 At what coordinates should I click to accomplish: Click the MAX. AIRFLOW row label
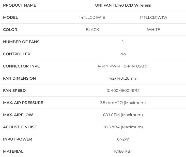click(18, 115)
